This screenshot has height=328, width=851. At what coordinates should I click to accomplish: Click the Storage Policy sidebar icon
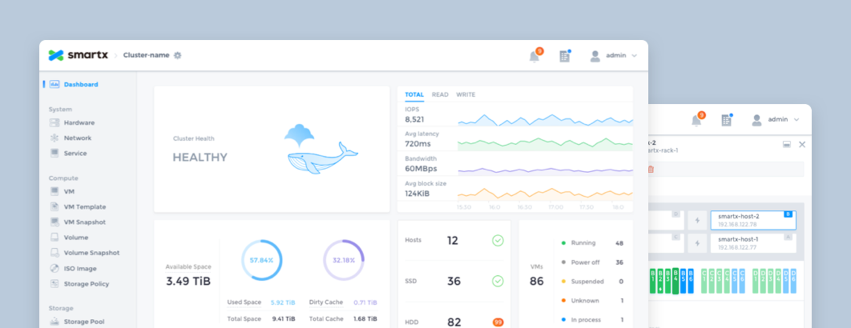(54, 284)
